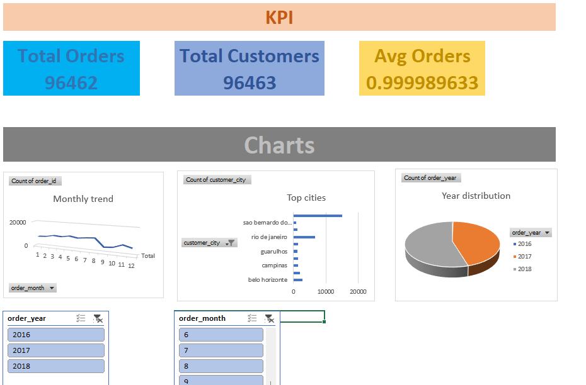Image resolution: width=586 pixels, height=385 pixels.
Task: Click the rio de janeiro bar
Action: tap(304, 237)
